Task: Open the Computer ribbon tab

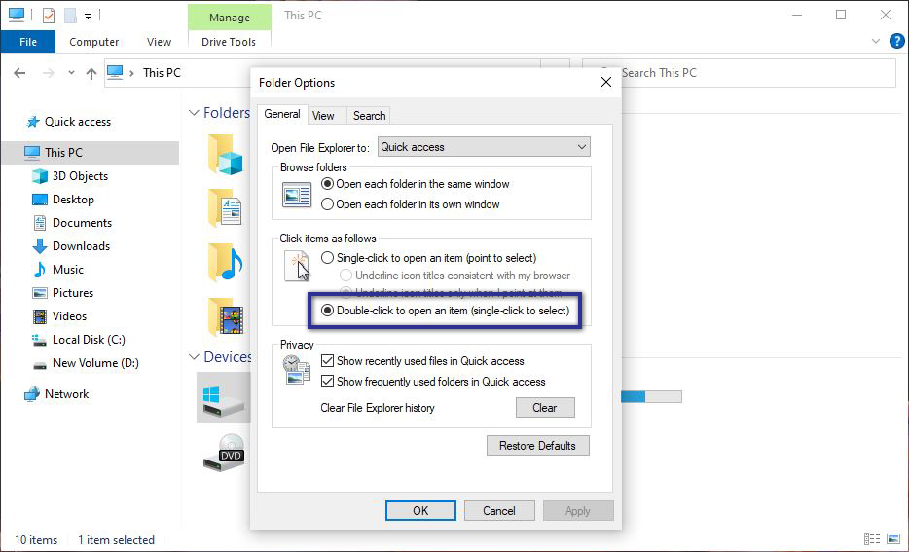Action: coord(93,42)
